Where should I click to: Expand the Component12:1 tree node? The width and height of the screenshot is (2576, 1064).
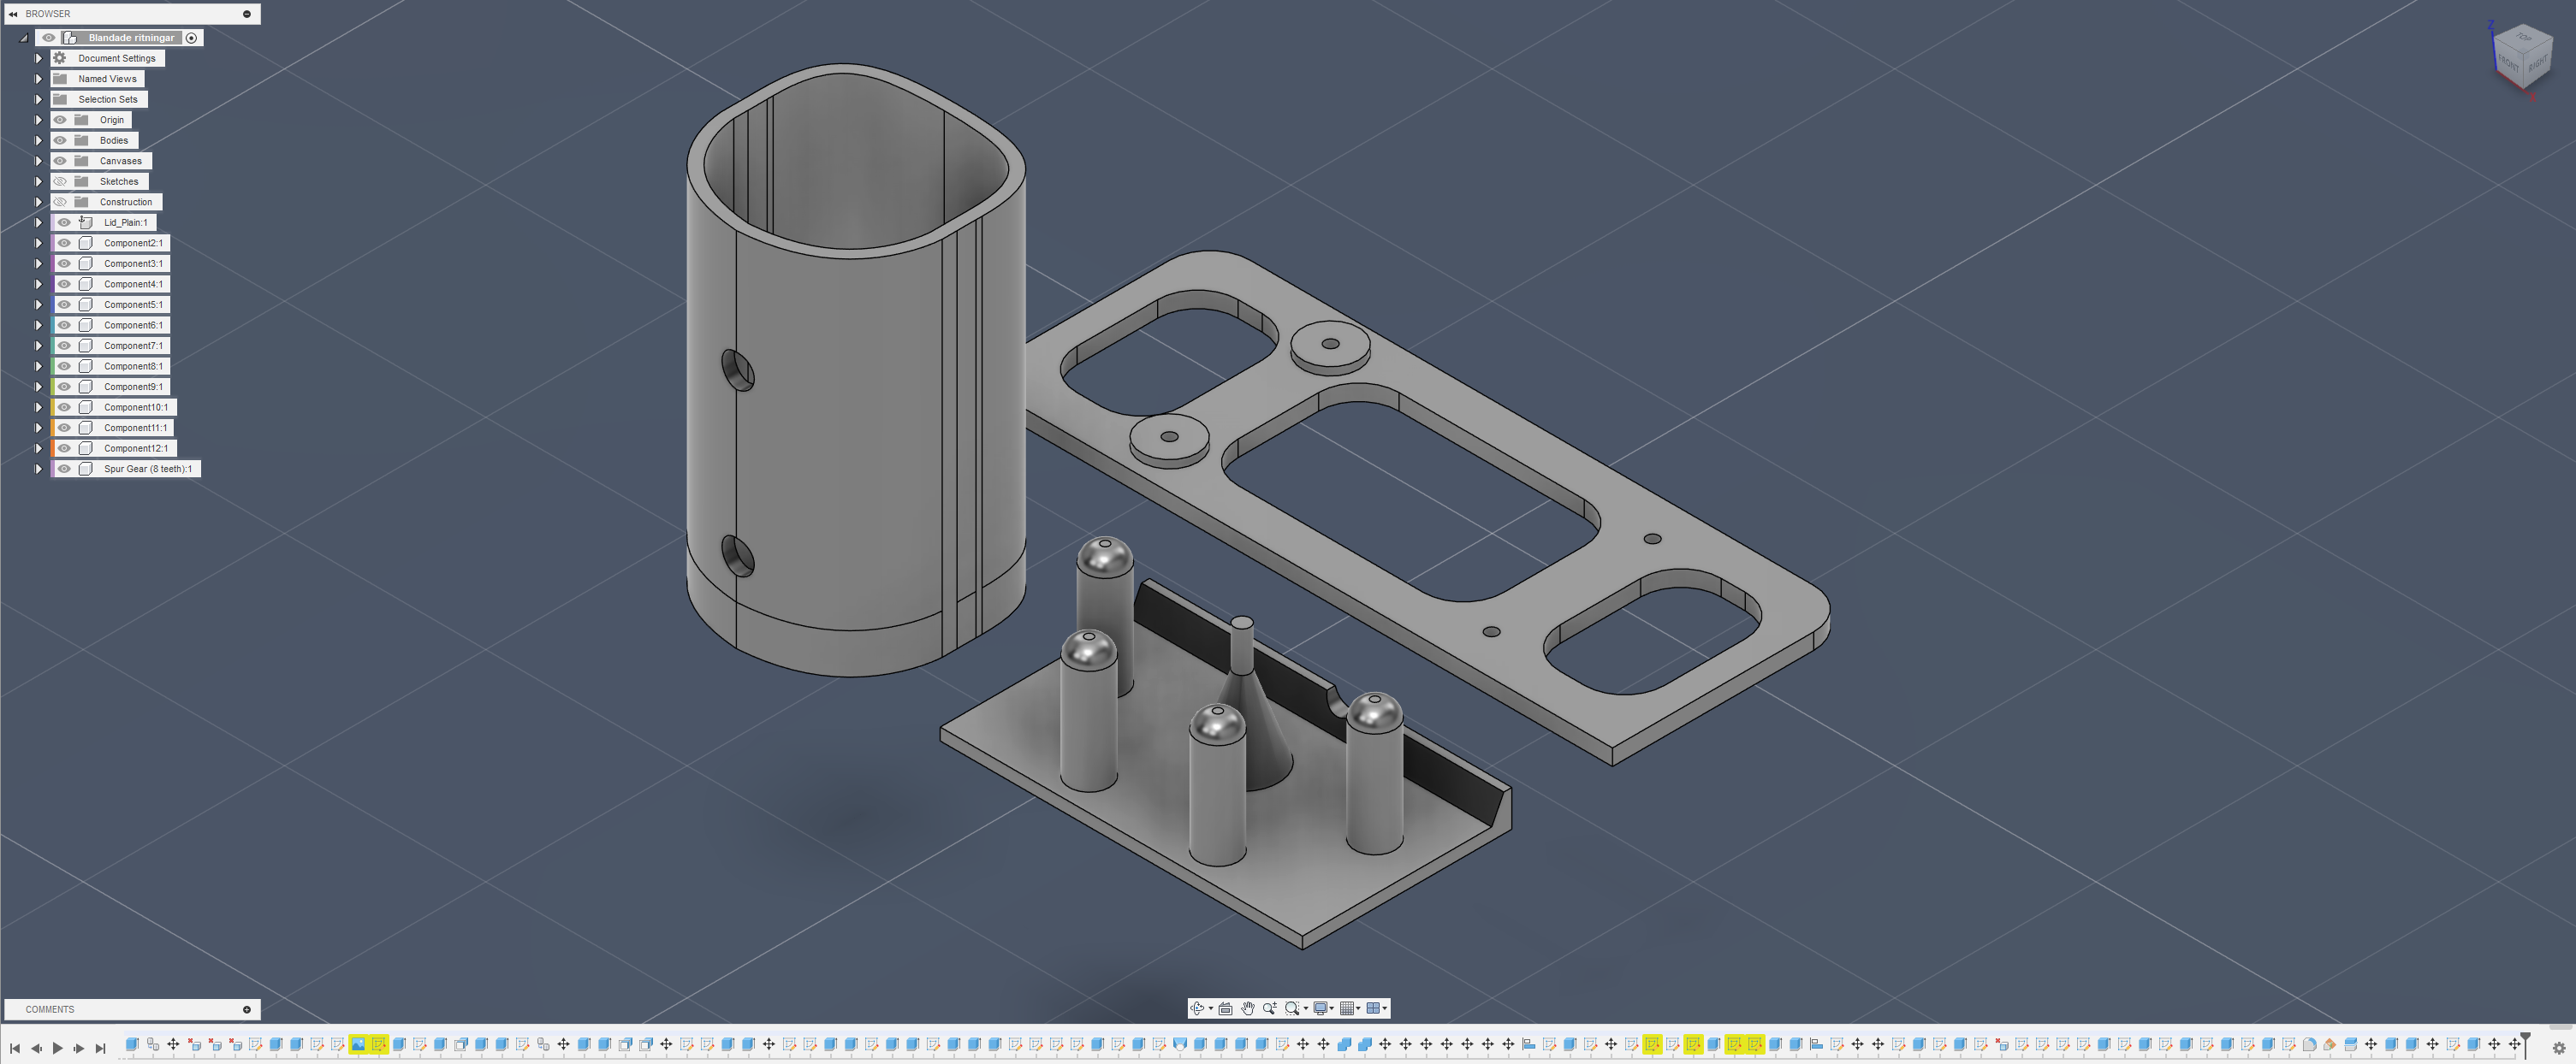pyautogui.click(x=39, y=448)
